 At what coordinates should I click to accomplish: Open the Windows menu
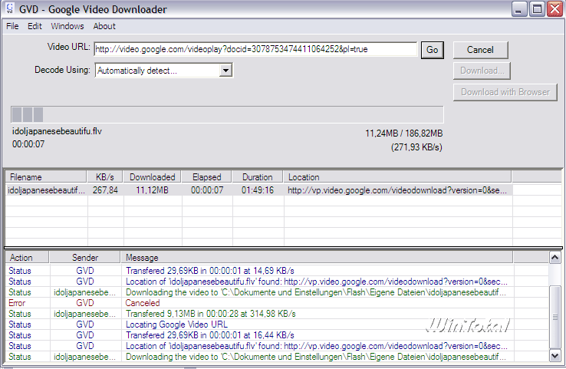click(67, 26)
